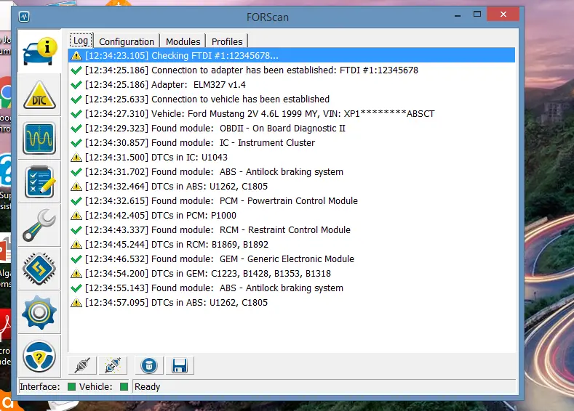Open the oscilloscope live data section

39,139
